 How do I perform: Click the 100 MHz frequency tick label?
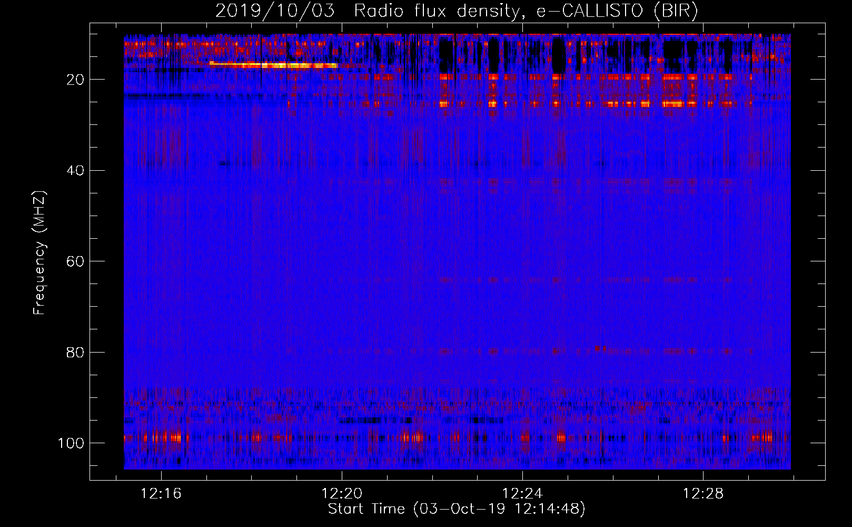(x=71, y=443)
